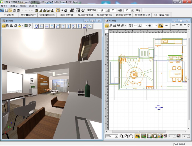The height and width of the screenshot is (146, 192).
Task: Click the wrench settings icon in the main toolbar
Action: tap(2, 10)
